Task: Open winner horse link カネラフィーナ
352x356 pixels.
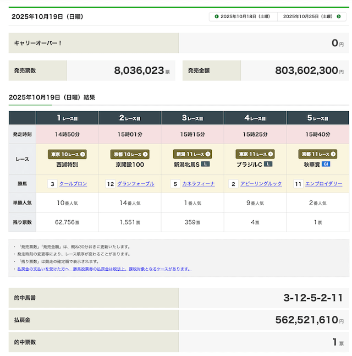Action: click(x=198, y=184)
